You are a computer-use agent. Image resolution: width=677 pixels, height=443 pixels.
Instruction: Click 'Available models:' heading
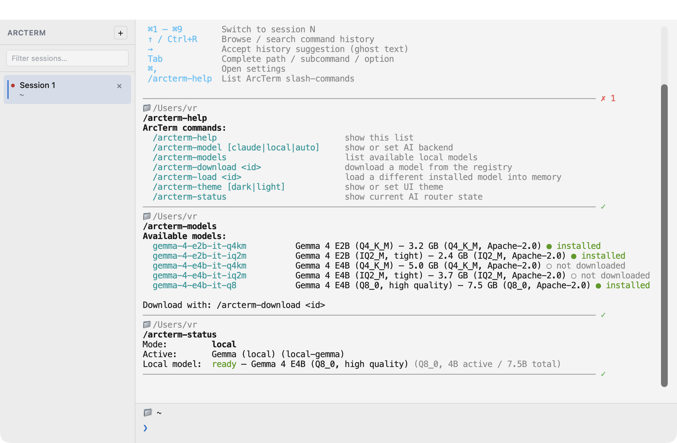click(184, 236)
